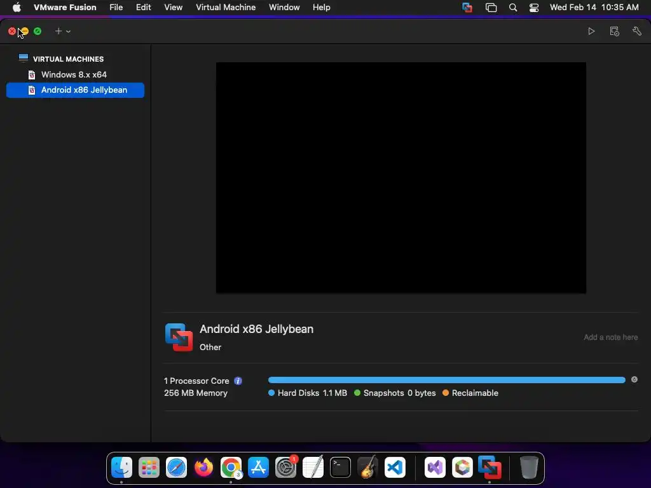Open the VMware Fusion app menu
Image resolution: width=651 pixels, height=488 pixels.
click(65, 8)
